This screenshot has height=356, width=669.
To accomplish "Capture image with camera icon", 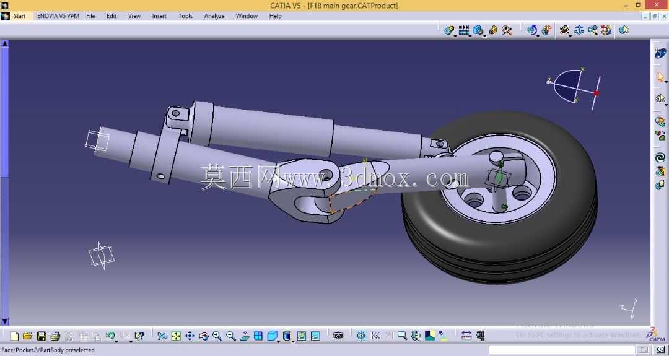I will (338, 336).
